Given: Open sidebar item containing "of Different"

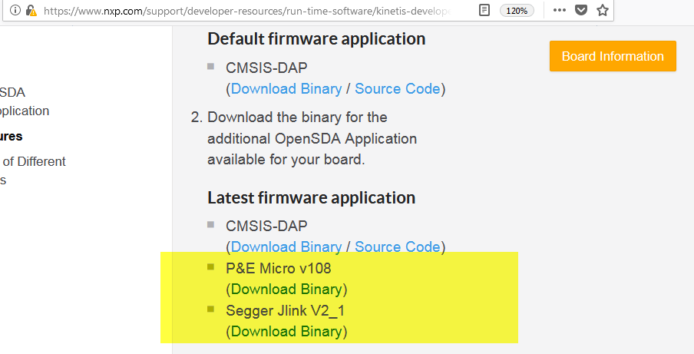Looking at the screenshot, I should (x=35, y=161).
